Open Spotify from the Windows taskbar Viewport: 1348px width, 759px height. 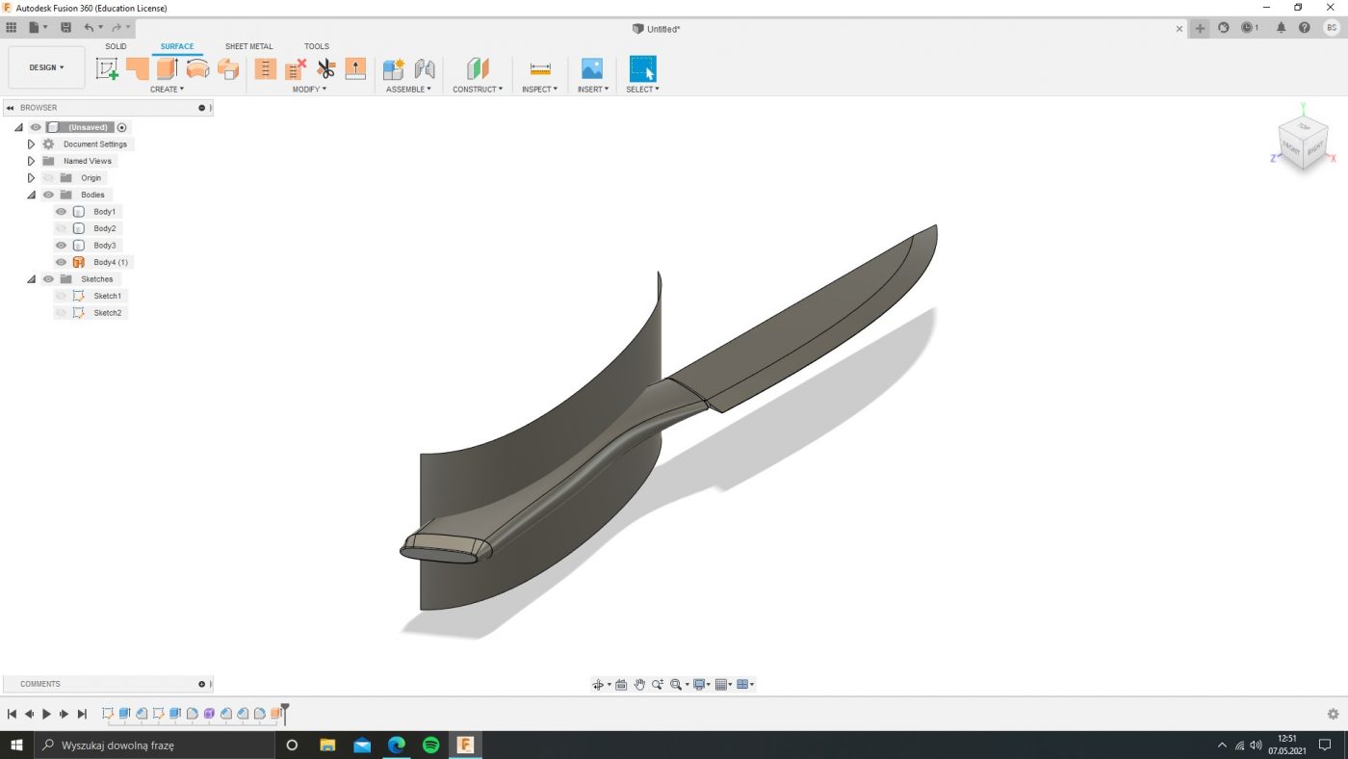click(431, 745)
